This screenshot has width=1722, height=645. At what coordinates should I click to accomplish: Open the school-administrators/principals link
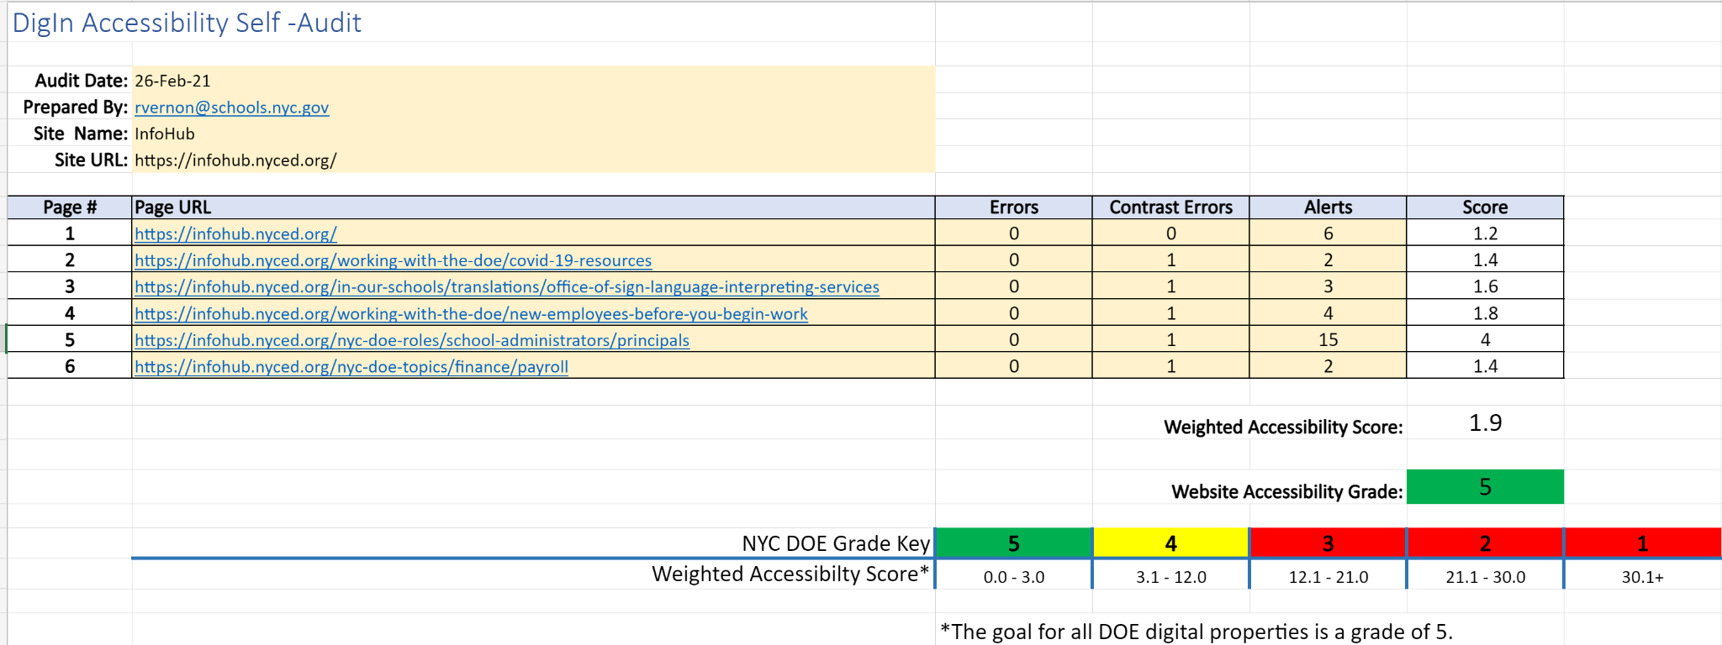pos(412,340)
